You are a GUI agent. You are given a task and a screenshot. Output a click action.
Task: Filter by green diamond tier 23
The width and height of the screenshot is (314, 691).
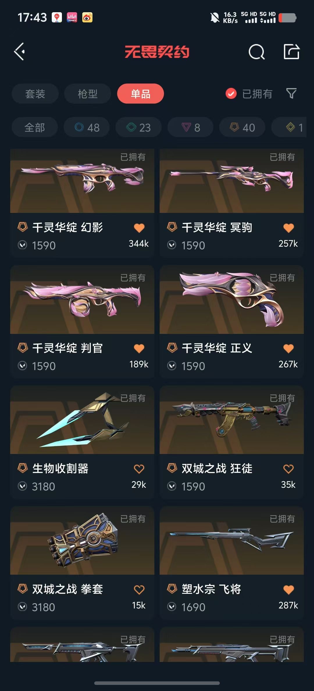(138, 127)
